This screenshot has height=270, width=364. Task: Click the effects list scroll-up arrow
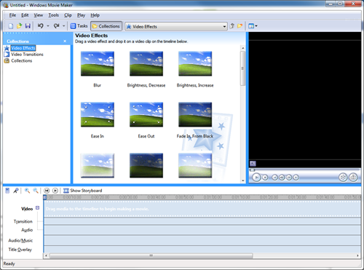242,48
